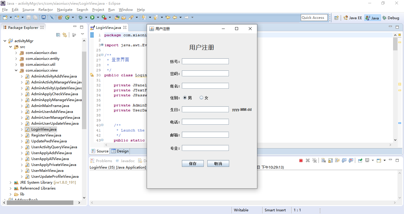The width and height of the screenshot is (404, 214).
Task: Expand the Referenced Libraries node
Action: coord(11,188)
